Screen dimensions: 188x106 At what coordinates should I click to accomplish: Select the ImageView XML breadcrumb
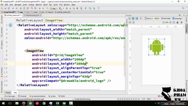tap(54, 20)
